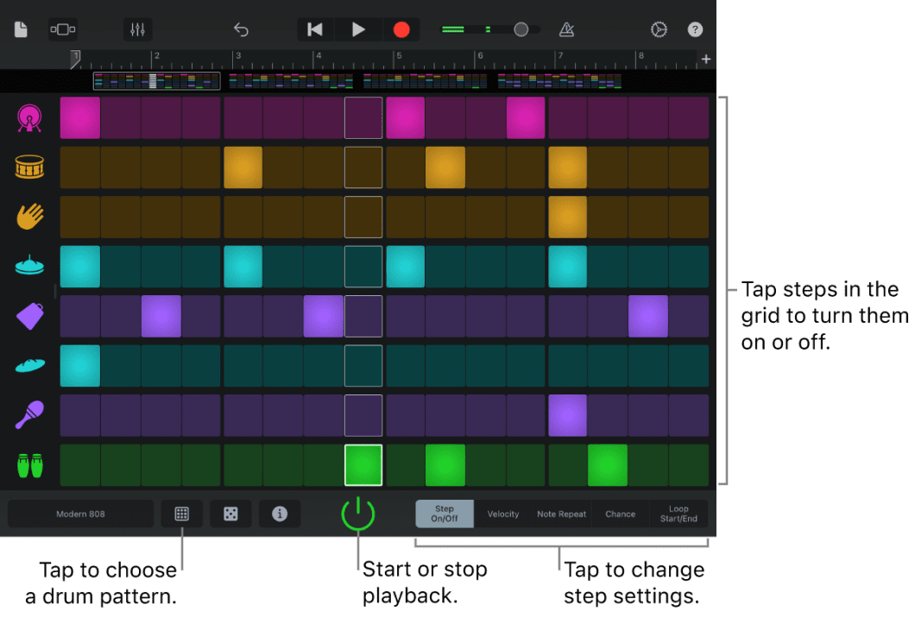Enable recording with the red record button
This screenshot has width=915, height=618.
[401, 28]
